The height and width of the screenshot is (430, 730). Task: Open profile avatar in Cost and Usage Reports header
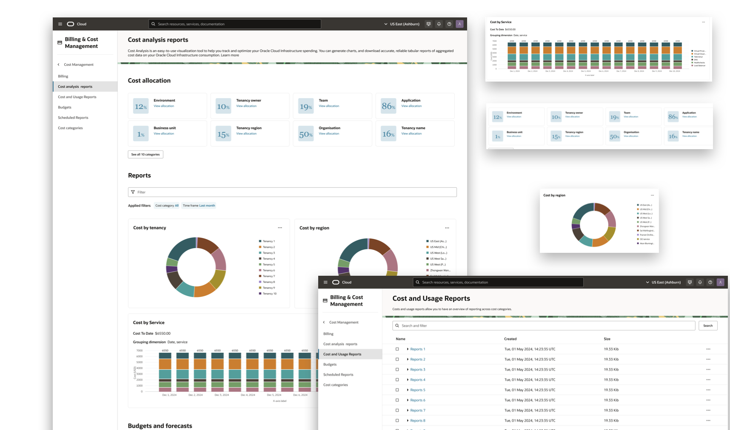[x=720, y=282]
